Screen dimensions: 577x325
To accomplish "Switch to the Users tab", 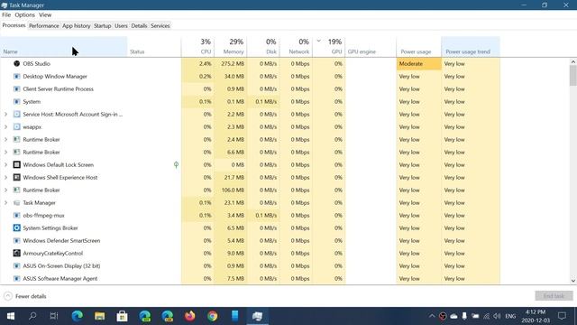I will pyautogui.click(x=121, y=26).
